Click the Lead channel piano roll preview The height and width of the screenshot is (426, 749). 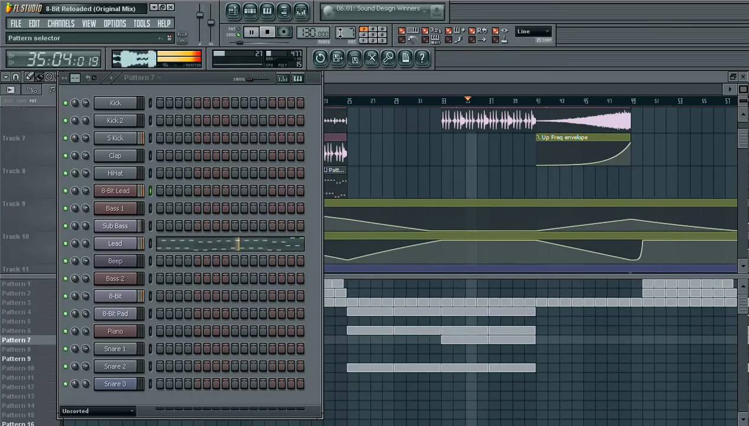tap(230, 243)
